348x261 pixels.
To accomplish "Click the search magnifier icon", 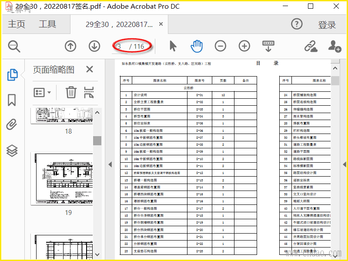I will pos(14,46).
